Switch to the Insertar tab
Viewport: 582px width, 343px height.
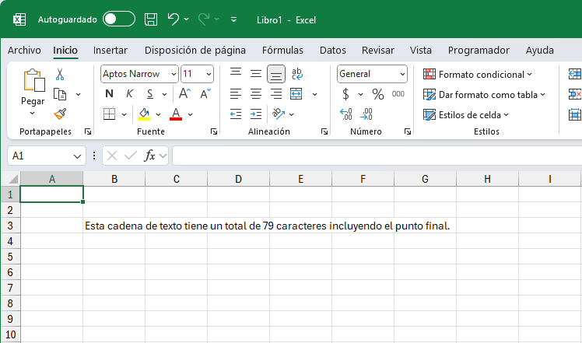[110, 50]
